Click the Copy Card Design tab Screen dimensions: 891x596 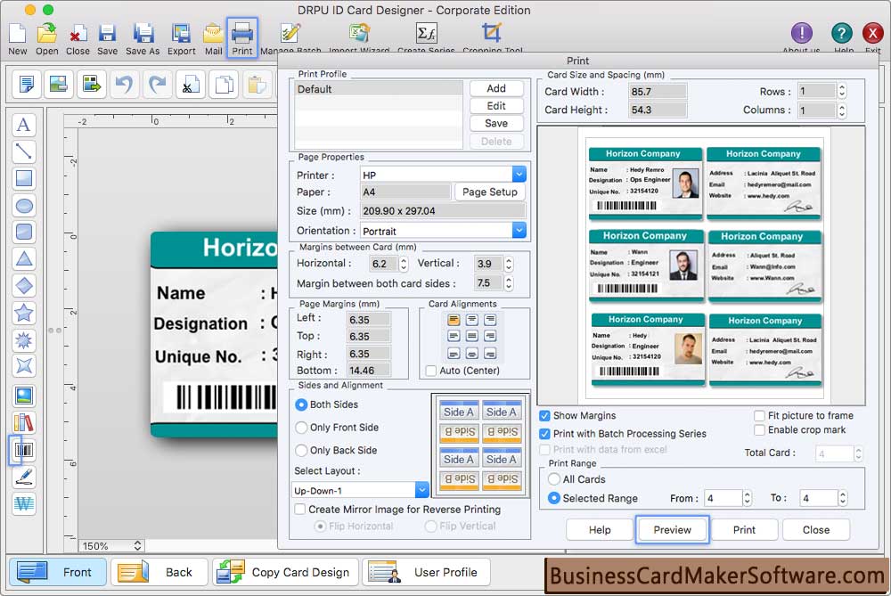[285, 572]
